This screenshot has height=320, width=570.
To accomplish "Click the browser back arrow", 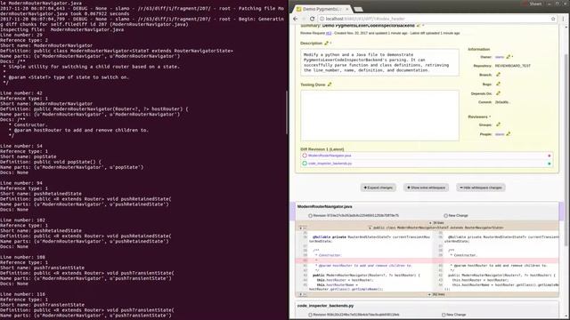I will 295,19.
